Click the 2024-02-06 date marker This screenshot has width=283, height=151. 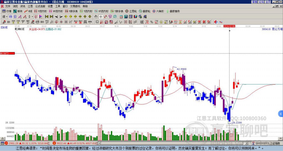click(x=229, y=26)
